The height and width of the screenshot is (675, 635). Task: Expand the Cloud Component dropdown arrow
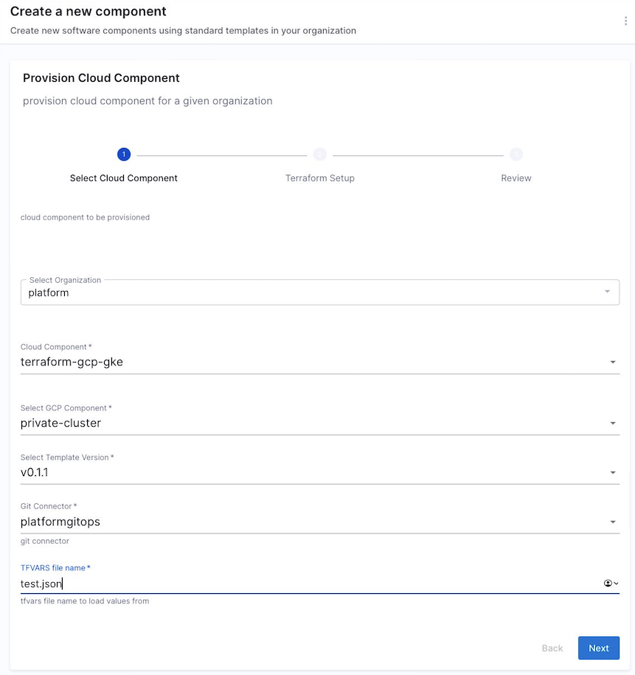pos(613,362)
